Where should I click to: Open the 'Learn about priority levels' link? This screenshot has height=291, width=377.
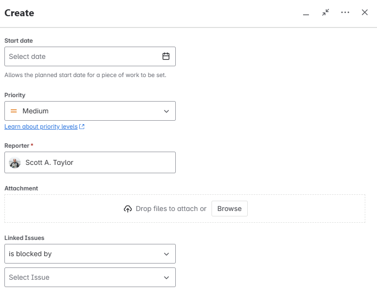[x=41, y=127]
